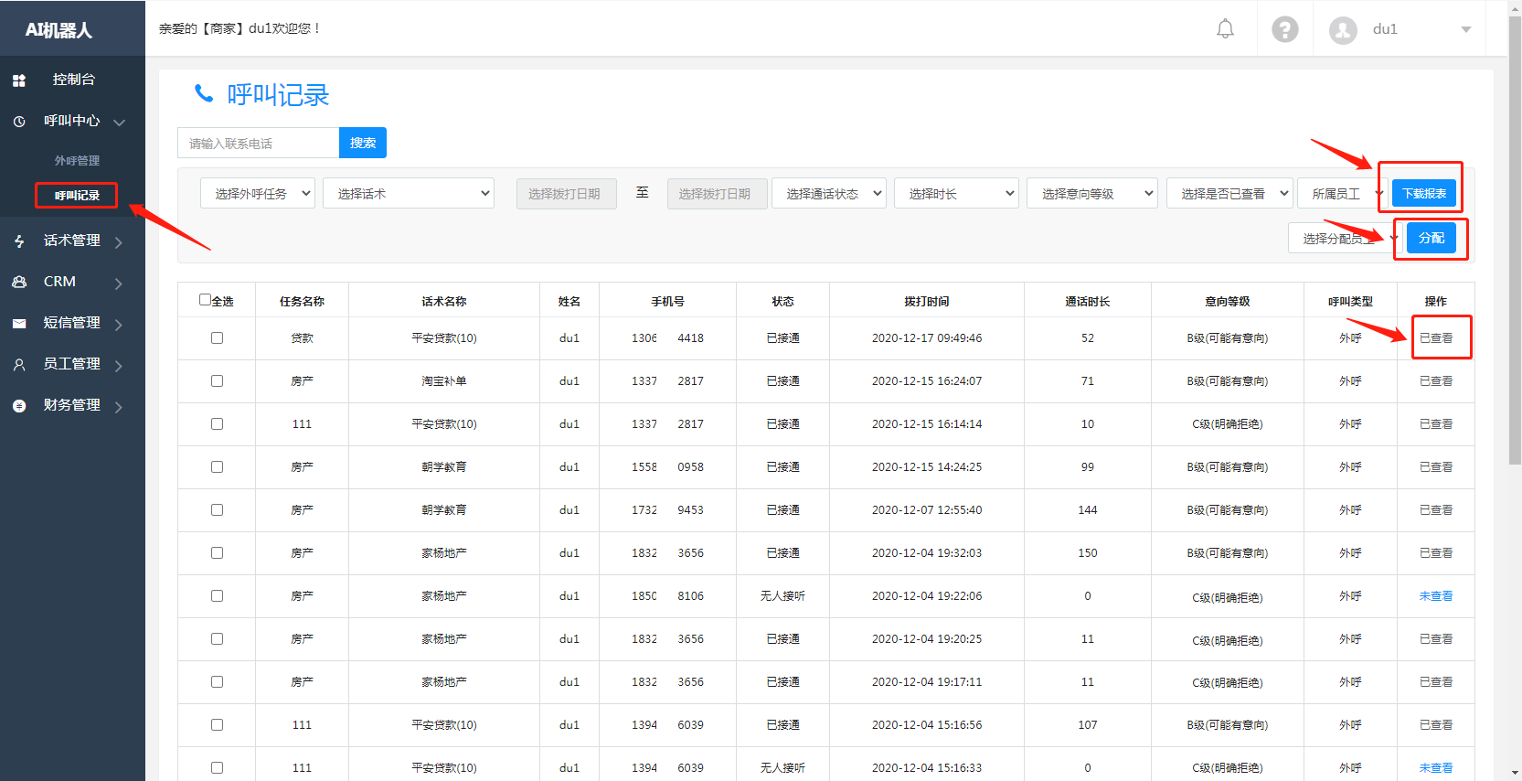The width and height of the screenshot is (1522, 781).
Task: Click the dashboard grid icon beside 控制台
Action: coord(19,80)
